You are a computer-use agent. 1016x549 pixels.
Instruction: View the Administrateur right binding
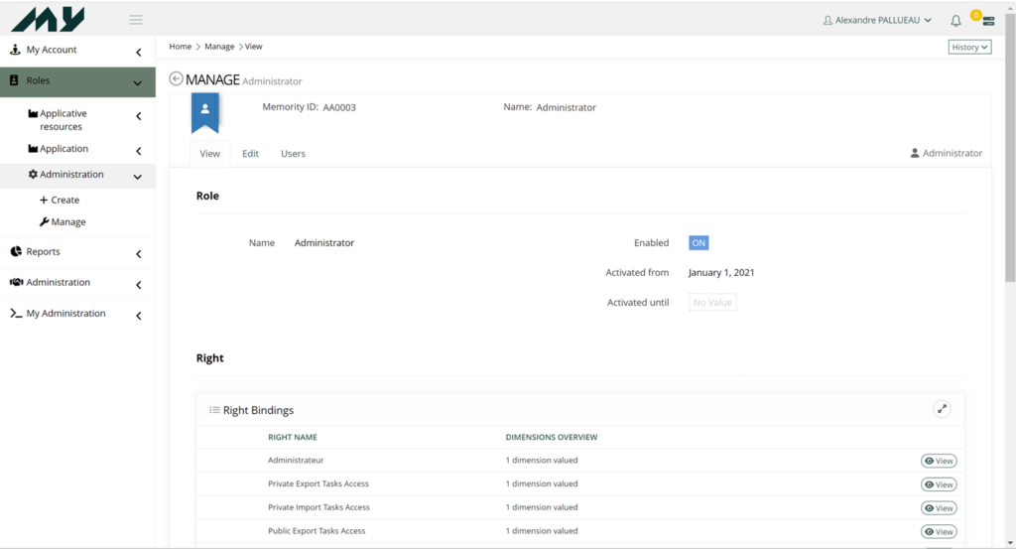click(939, 461)
